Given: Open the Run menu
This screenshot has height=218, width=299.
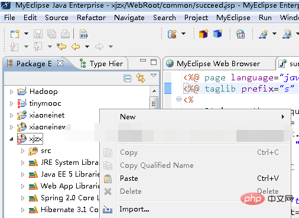Looking at the screenshot, I should click(x=265, y=18).
